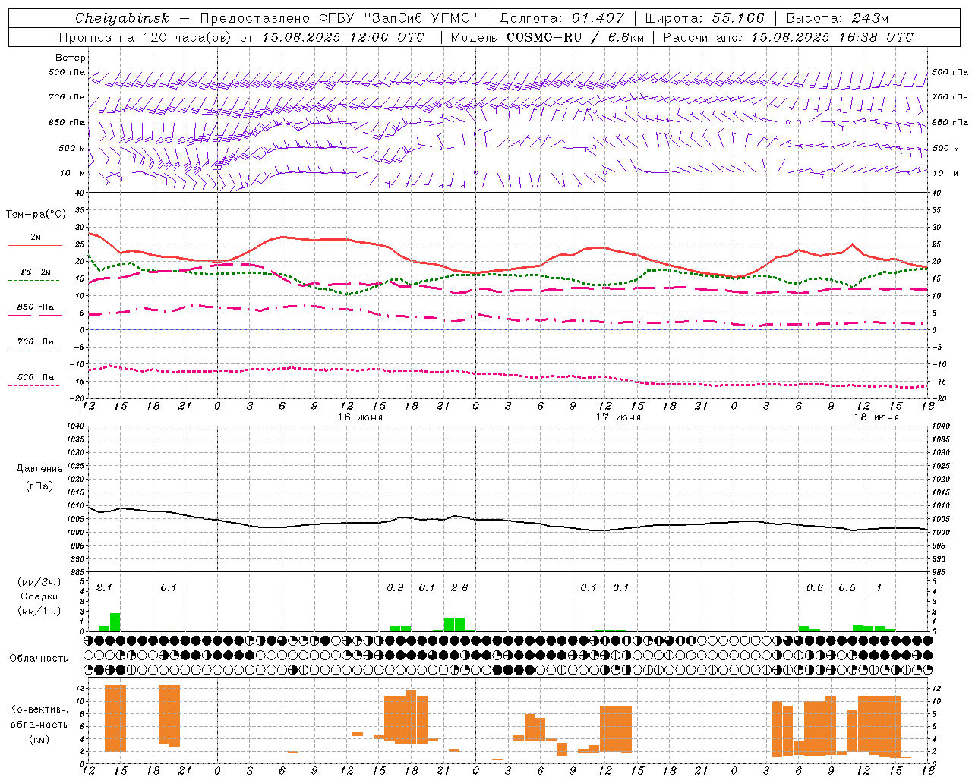Viewport: 972px width, 777px height.
Task: Click the green dashed line under 'Td 2м'
Action: coord(33,281)
